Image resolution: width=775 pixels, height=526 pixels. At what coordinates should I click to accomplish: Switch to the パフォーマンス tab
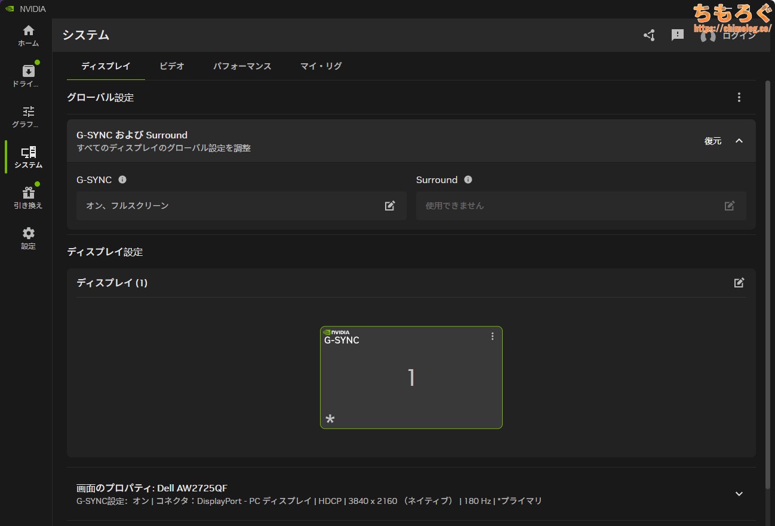coord(242,66)
